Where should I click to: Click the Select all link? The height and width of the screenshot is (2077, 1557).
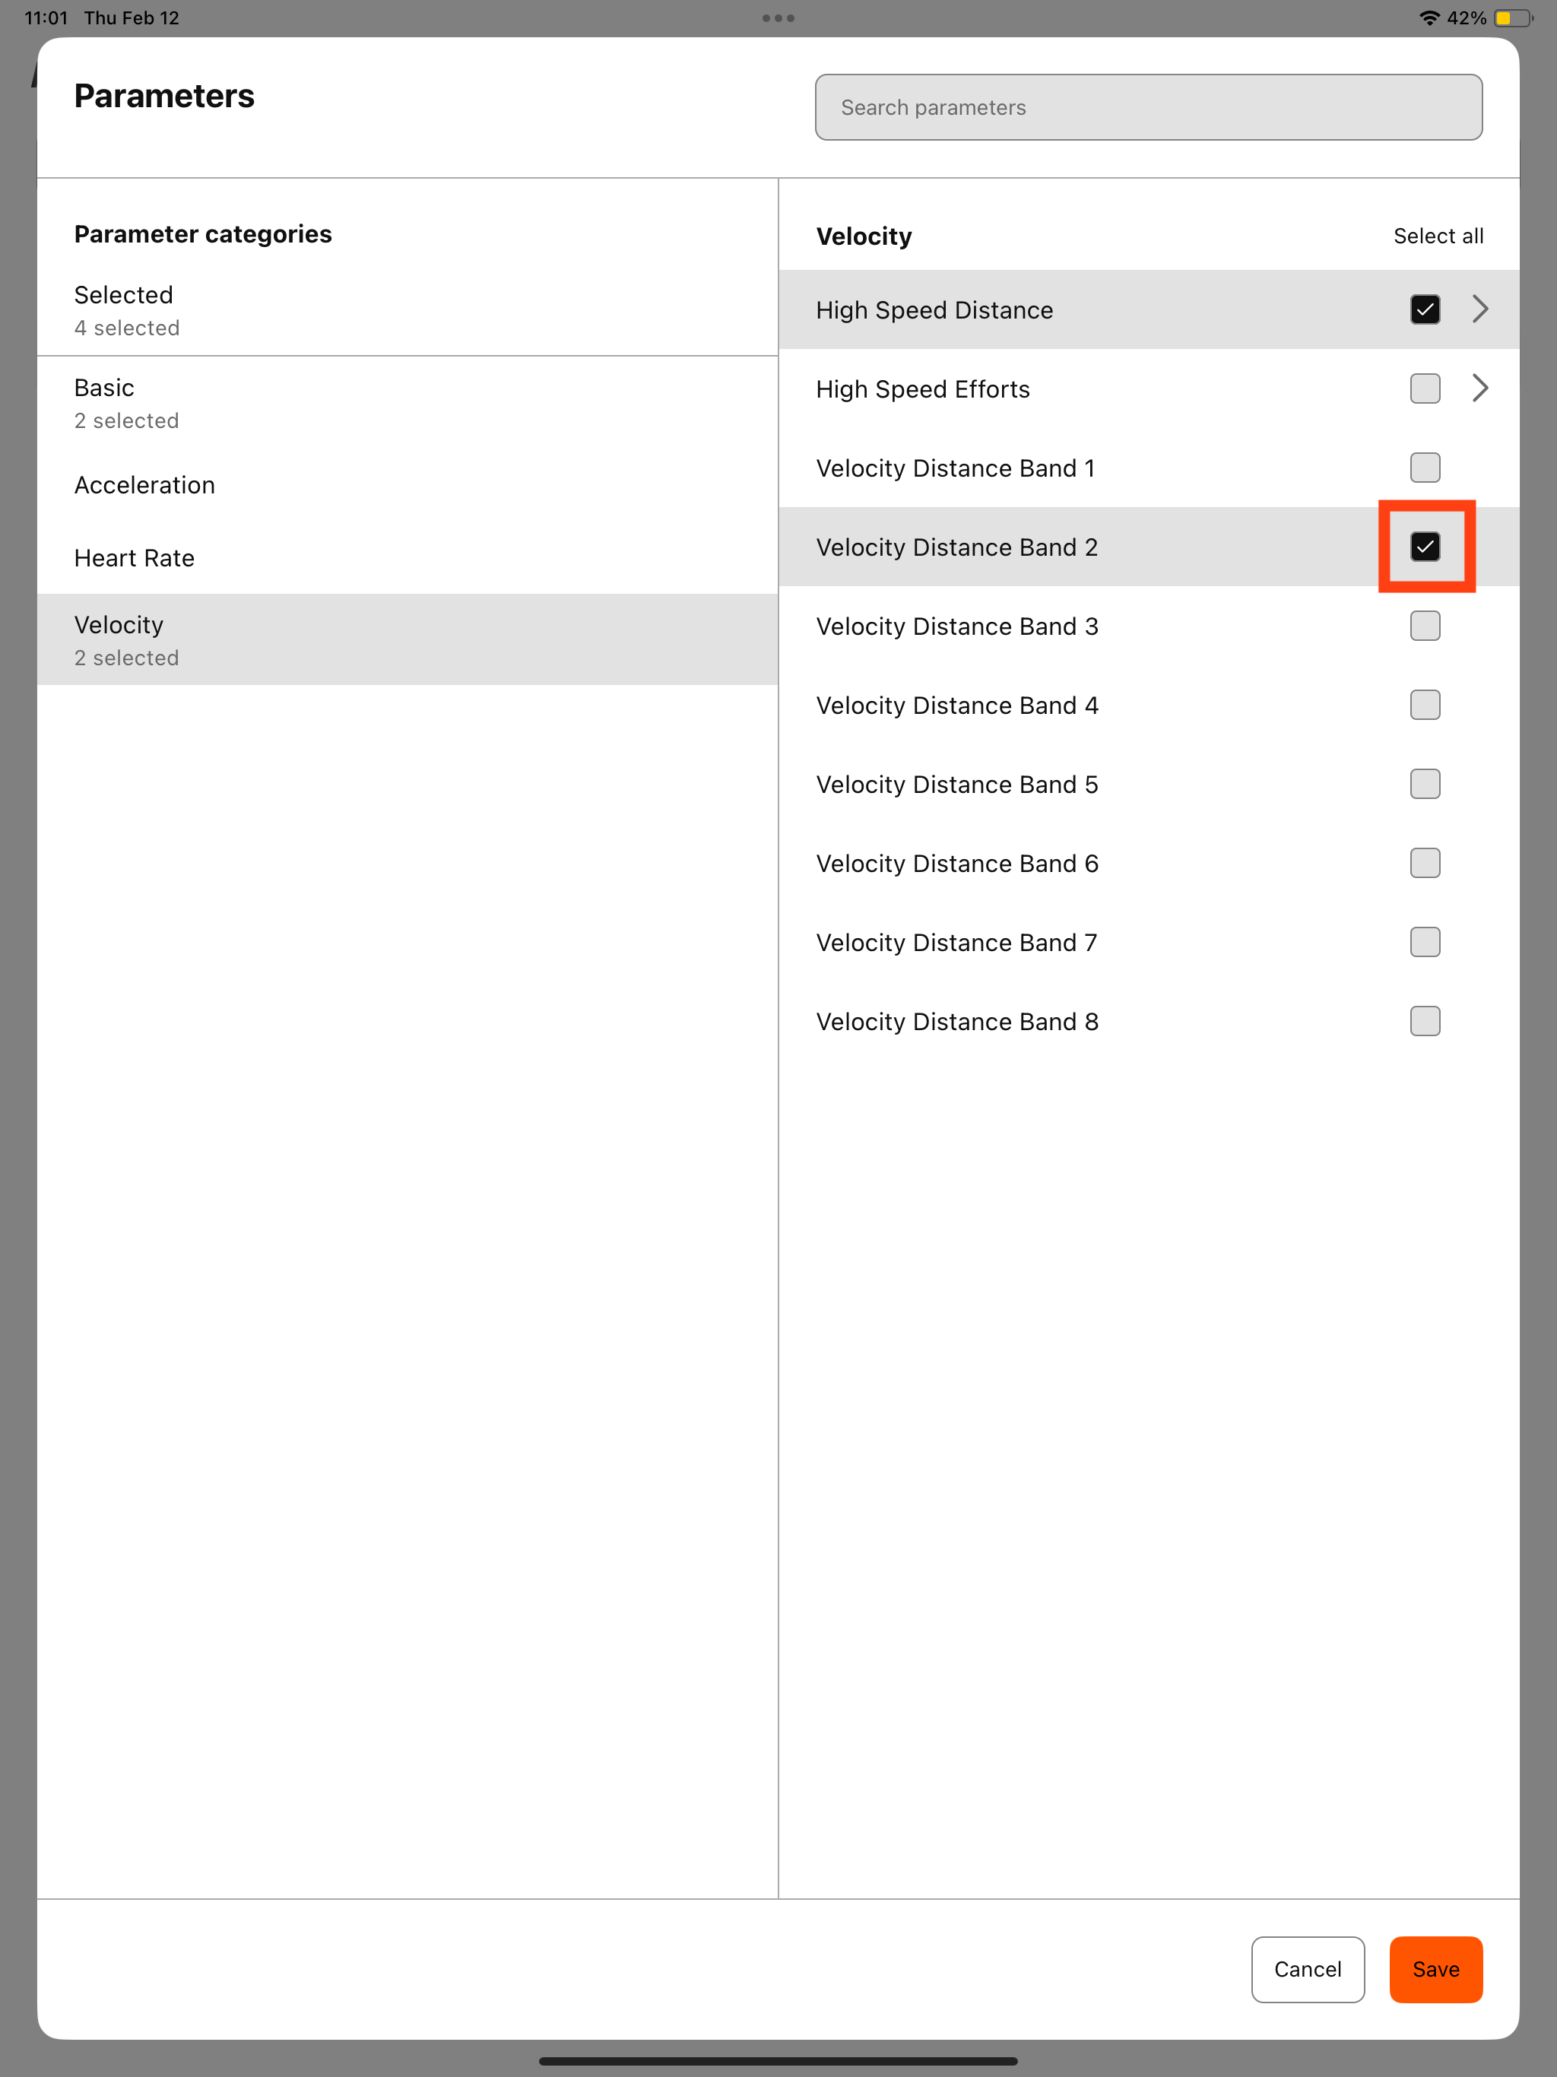[x=1438, y=236]
